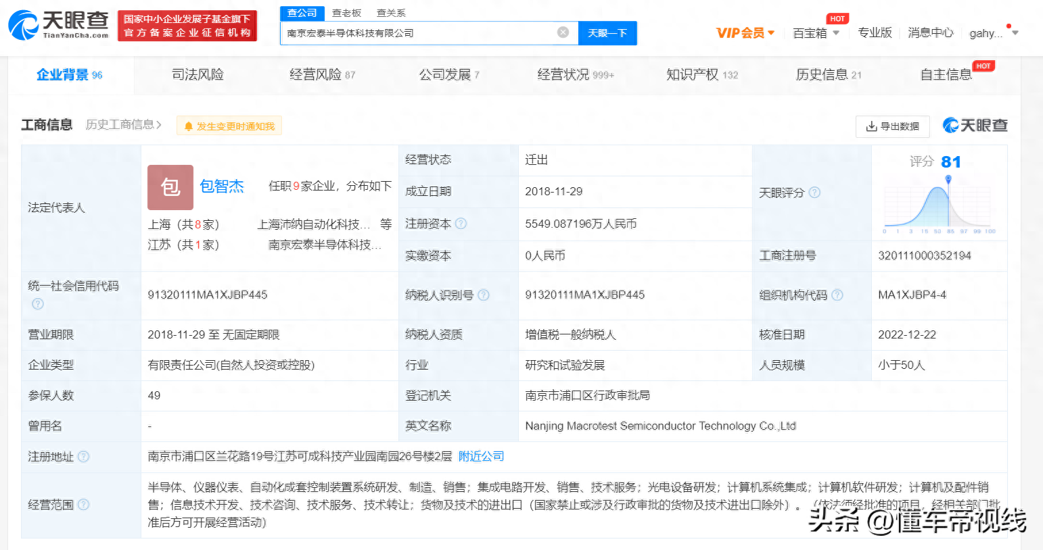Image resolution: width=1043 pixels, height=550 pixels.
Task: Expand the VIP会员 dropdown
Action: pyautogui.click(x=745, y=33)
